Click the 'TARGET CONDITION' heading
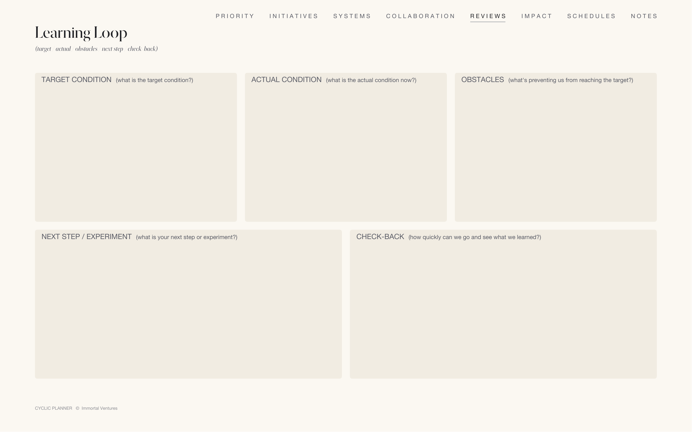Screen dimensions: 692x432 click(76, 80)
